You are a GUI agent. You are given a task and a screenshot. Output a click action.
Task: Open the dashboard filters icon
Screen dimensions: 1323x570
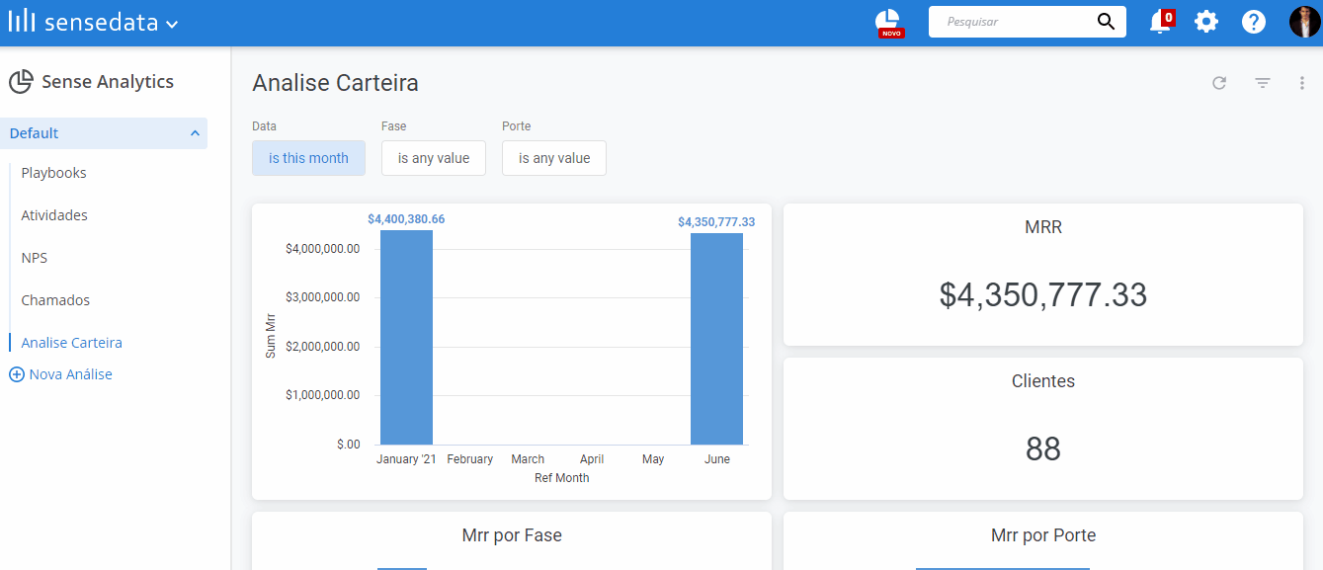click(1263, 83)
